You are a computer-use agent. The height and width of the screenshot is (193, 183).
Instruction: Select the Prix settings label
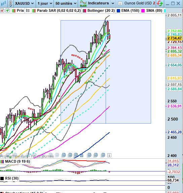click(21, 10)
